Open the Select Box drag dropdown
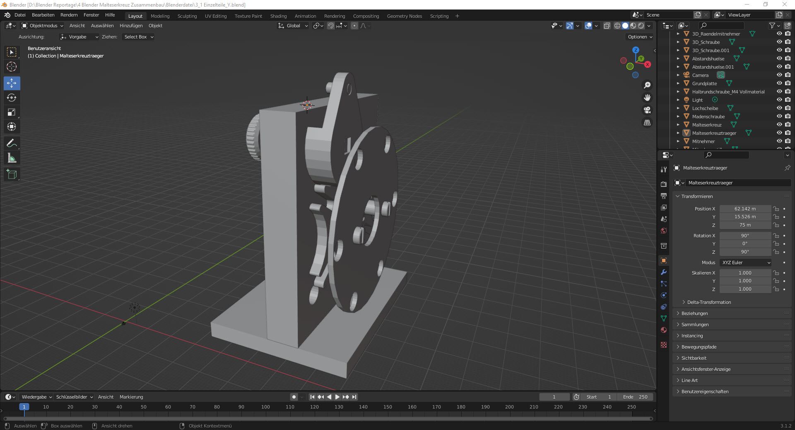The image size is (795, 430). tap(138, 37)
